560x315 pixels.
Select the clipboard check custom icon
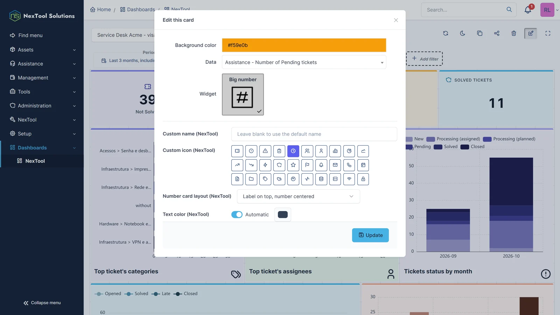[x=279, y=151]
